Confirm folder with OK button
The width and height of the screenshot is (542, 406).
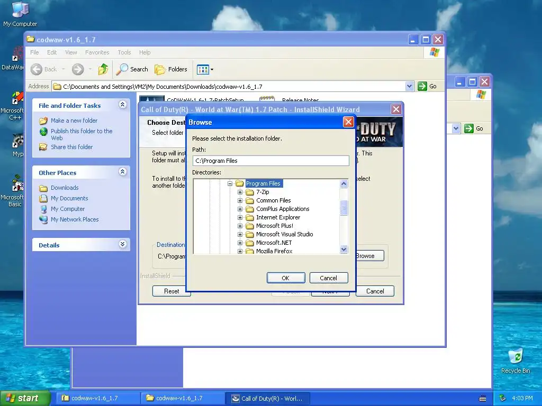coord(286,278)
